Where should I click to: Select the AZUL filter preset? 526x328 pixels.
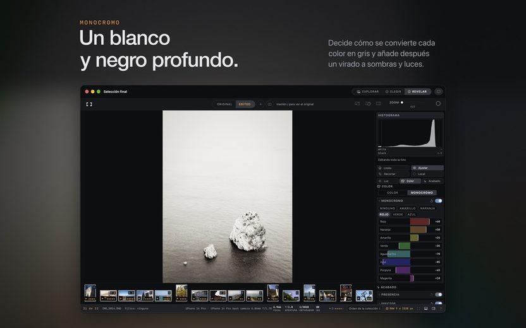click(x=412, y=214)
